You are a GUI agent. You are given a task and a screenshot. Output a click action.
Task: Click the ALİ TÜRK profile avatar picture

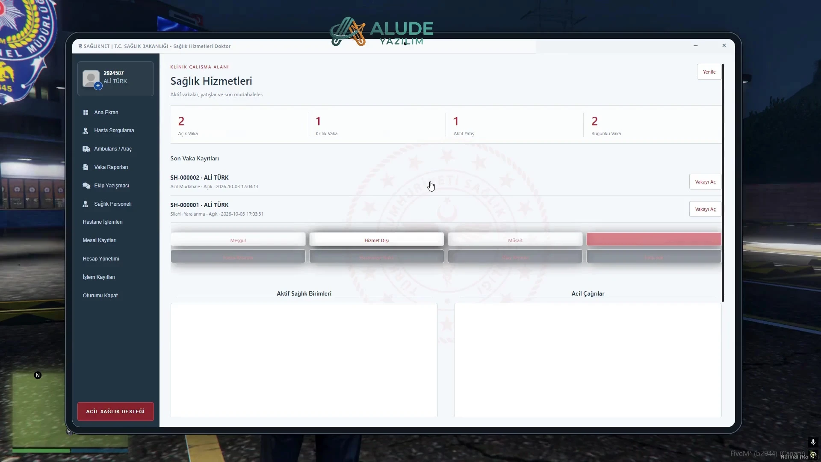pos(91,79)
